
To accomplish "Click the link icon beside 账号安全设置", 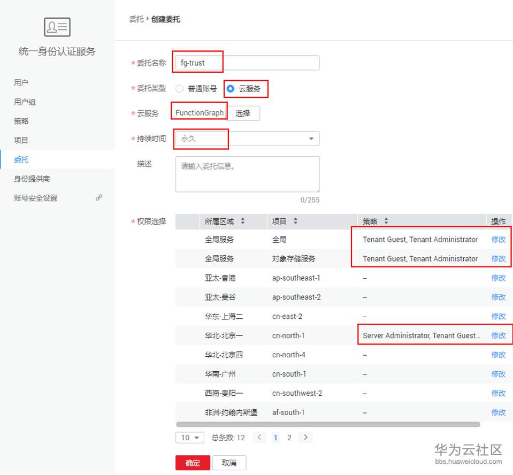I will click(98, 197).
